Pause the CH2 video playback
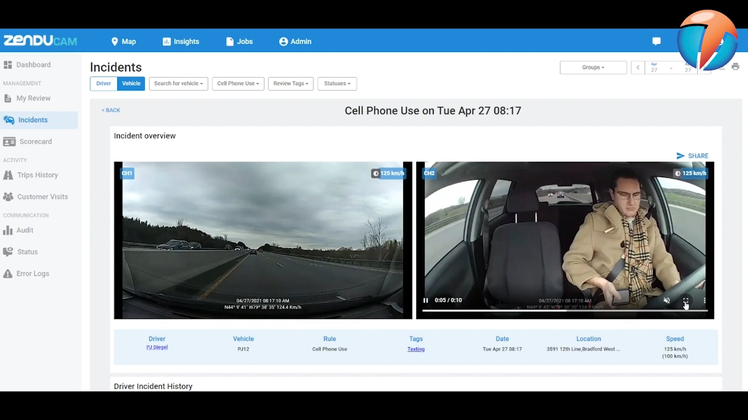The image size is (748, 420). 426,300
